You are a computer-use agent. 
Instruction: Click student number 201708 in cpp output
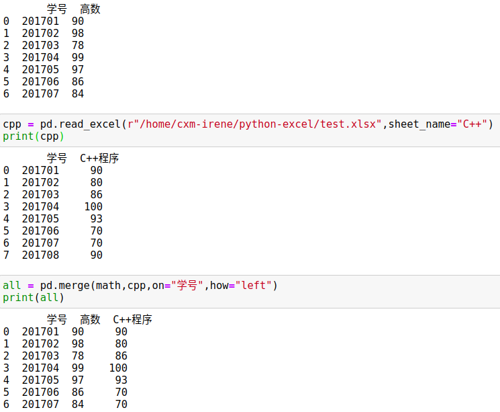[40, 255]
